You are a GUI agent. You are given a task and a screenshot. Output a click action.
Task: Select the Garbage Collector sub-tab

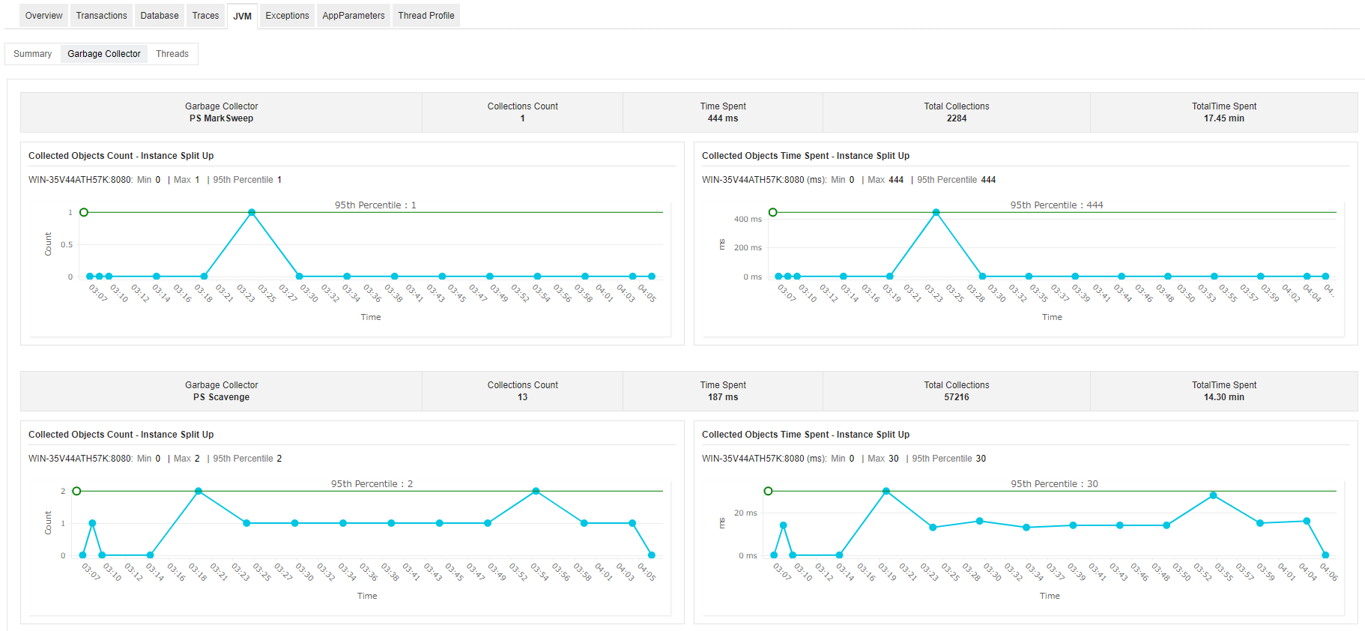(104, 54)
